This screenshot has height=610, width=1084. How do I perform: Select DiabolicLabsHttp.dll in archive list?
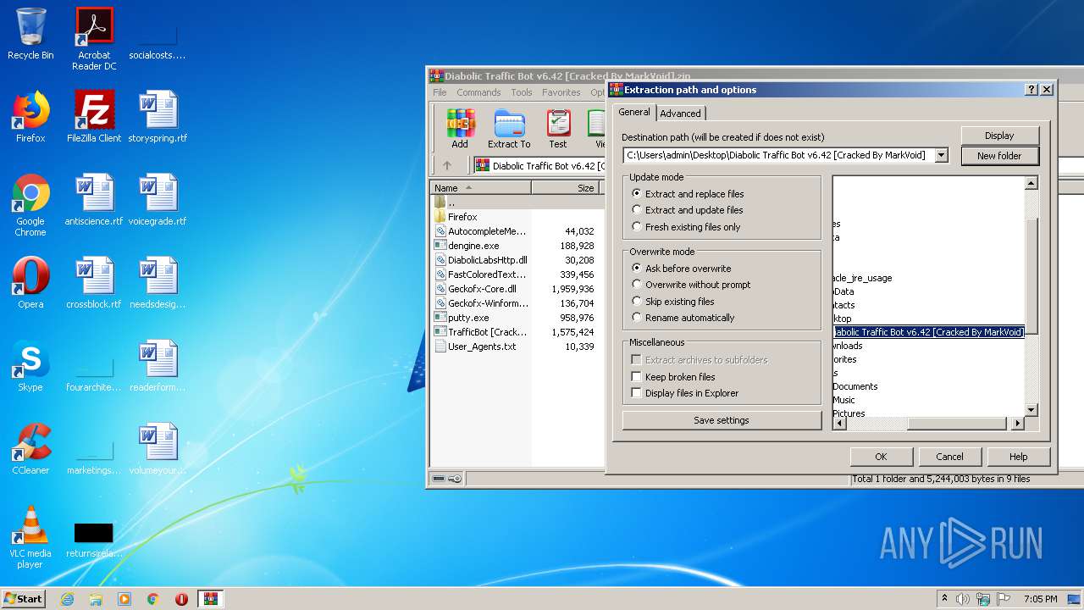487,260
